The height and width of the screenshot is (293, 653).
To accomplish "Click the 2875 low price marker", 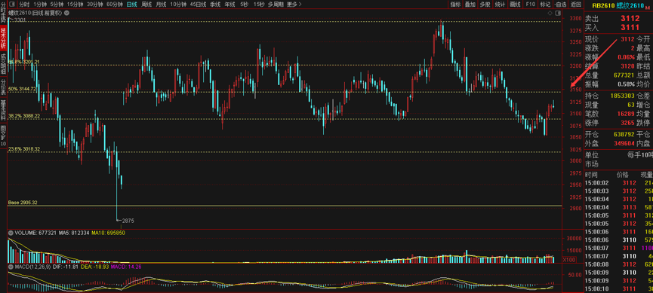I will (128, 220).
